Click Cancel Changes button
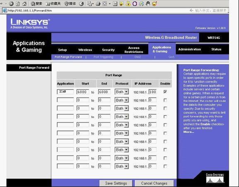The width and height of the screenshot is (239, 187). pyautogui.click(x=154, y=183)
